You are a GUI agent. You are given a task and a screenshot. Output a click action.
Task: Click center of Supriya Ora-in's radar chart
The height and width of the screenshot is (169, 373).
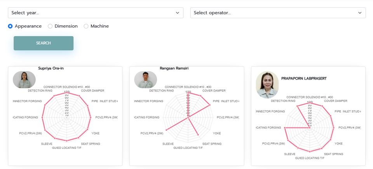pos(67,116)
